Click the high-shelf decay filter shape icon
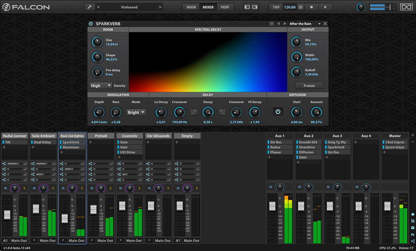 coord(222,112)
